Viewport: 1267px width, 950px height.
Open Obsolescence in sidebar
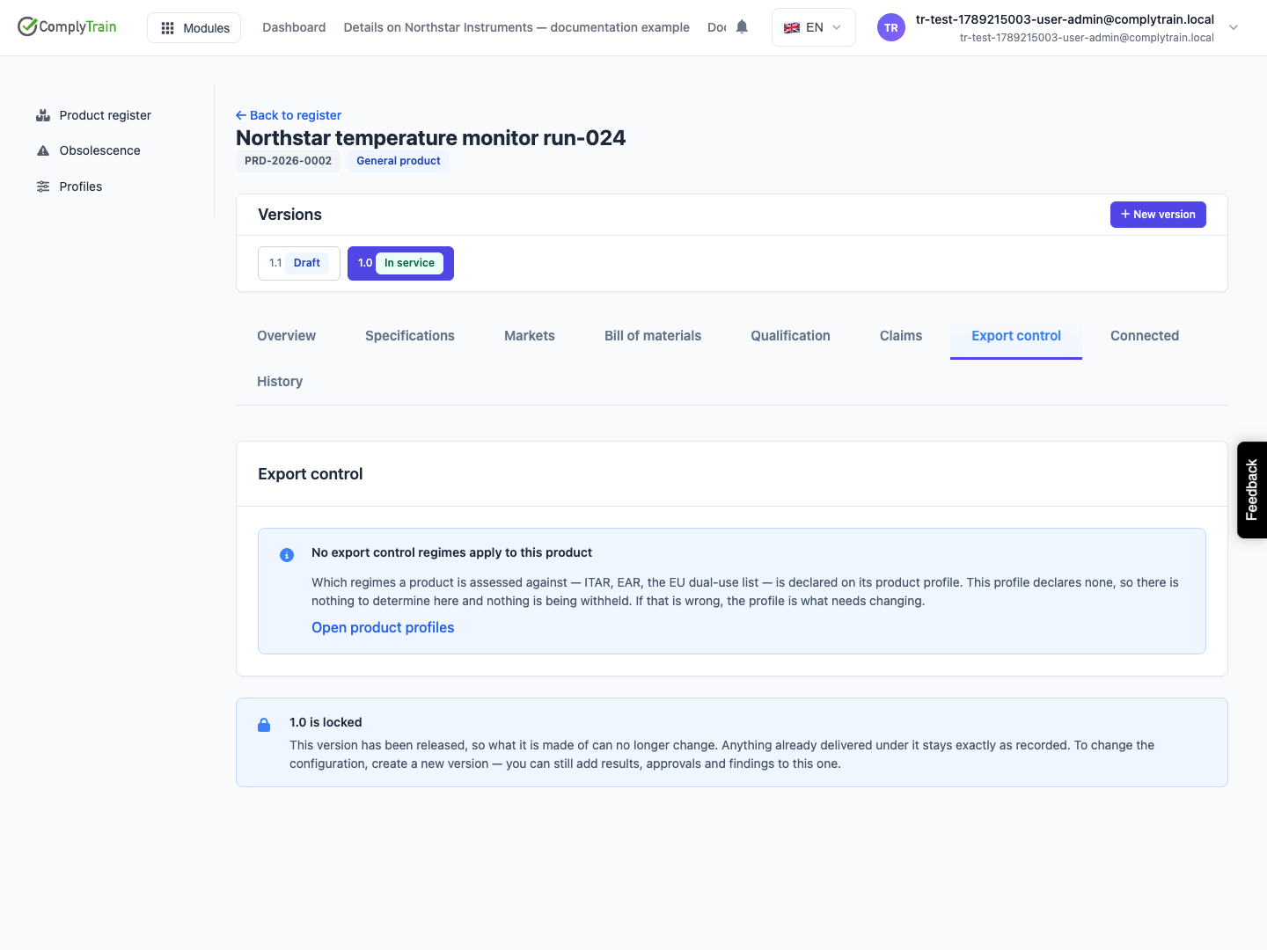99,150
